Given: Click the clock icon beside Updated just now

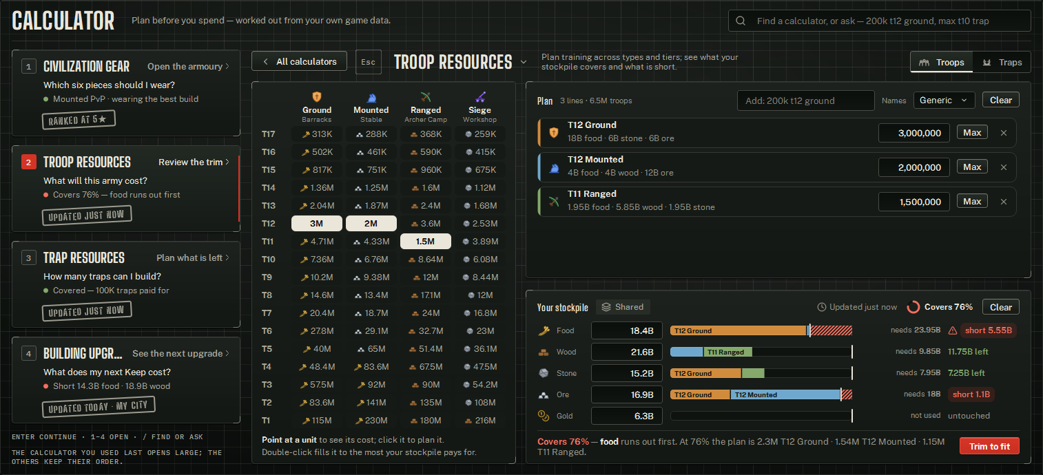Looking at the screenshot, I should 822,307.
